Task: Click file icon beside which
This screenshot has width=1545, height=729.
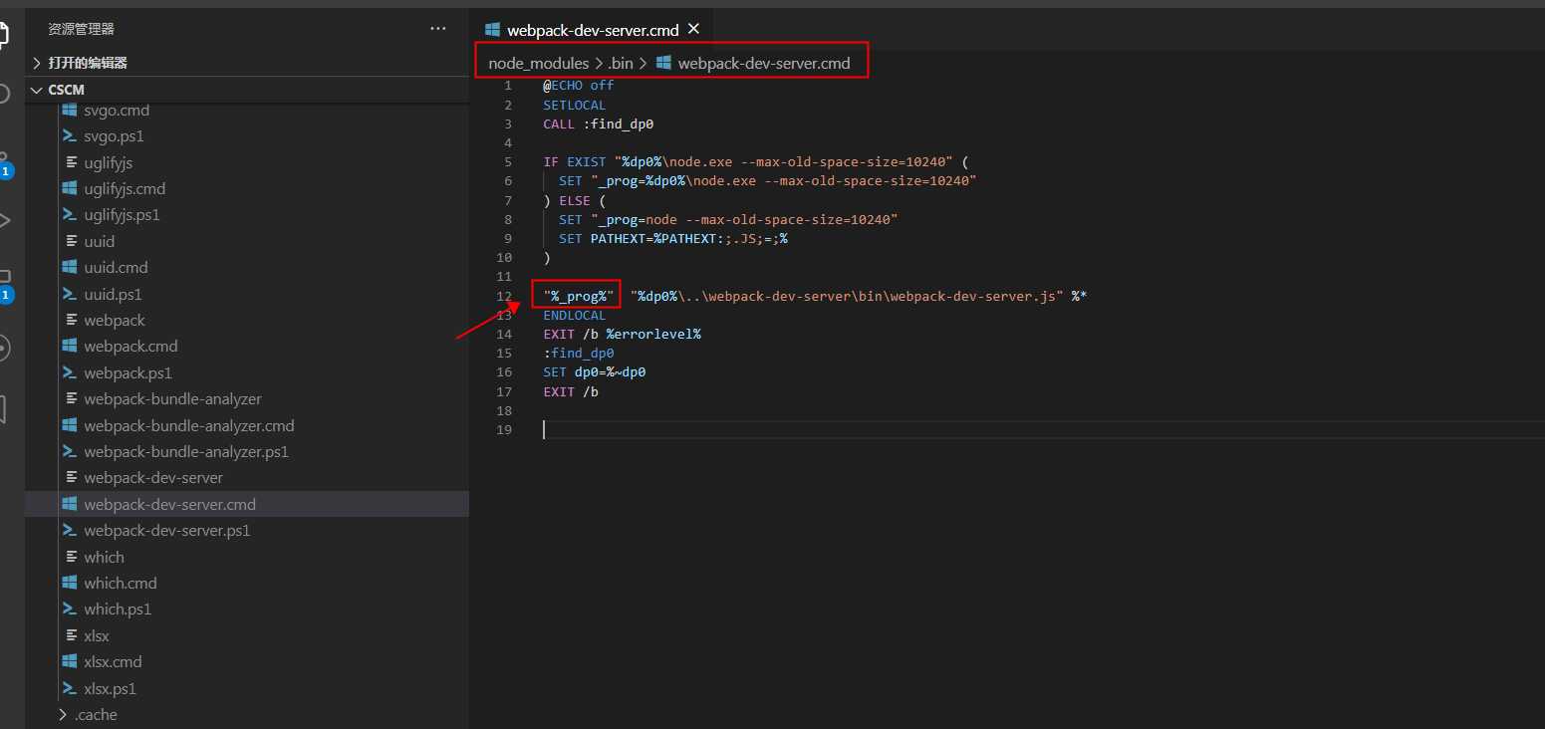Action: tap(71, 557)
